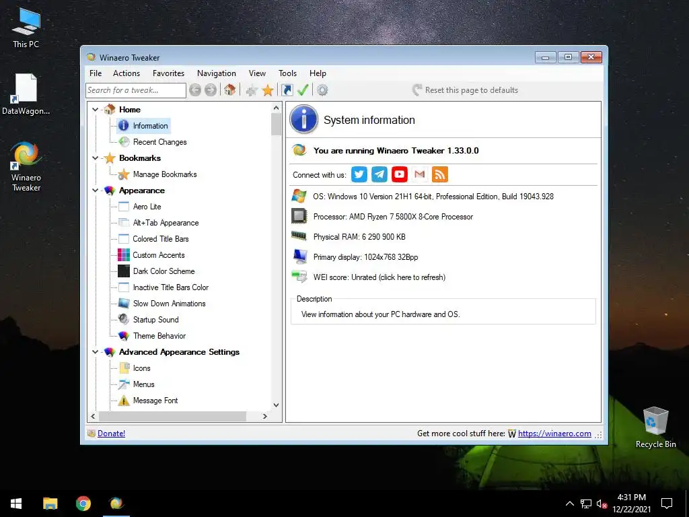Select Alt+Tab Appearance in the tree
The height and width of the screenshot is (517, 689).
(x=166, y=223)
